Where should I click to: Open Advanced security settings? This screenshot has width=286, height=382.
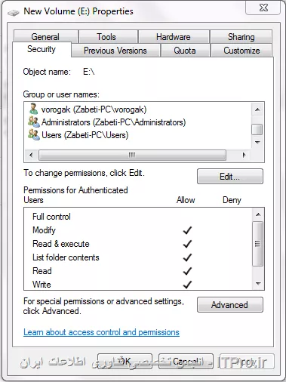pyautogui.click(x=230, y=305)
